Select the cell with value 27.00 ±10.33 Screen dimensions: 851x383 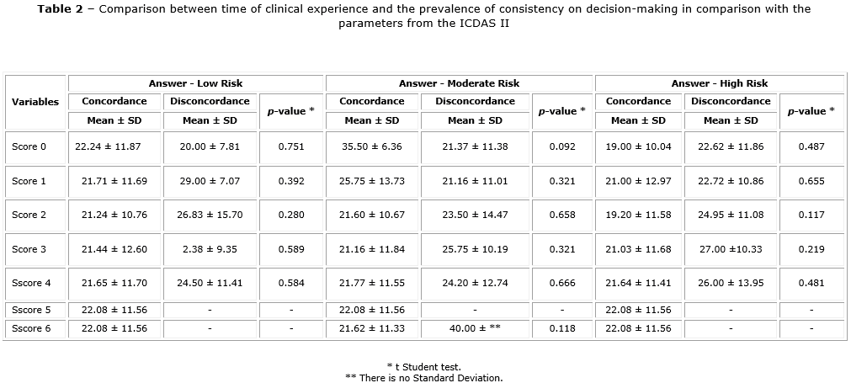coord(731,249)
